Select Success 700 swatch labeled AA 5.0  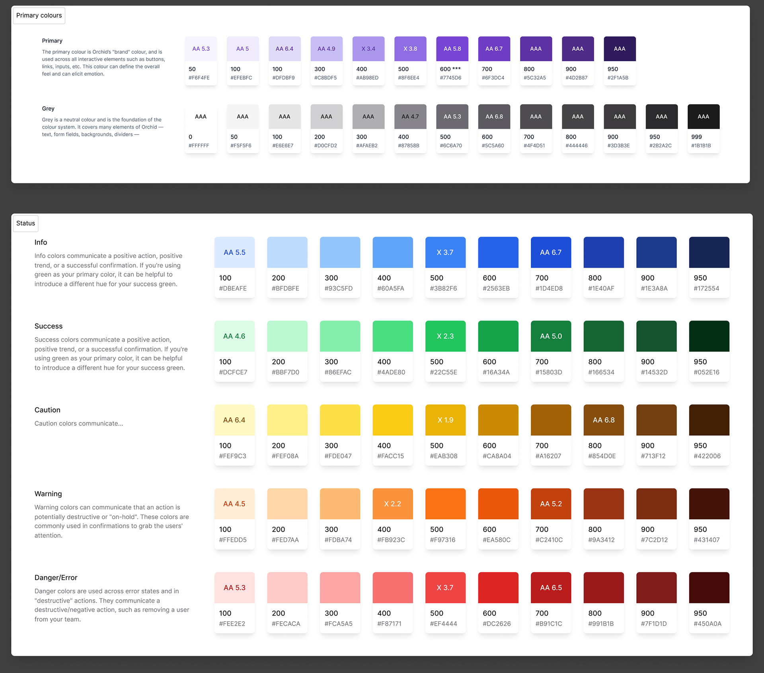point(551,336)
